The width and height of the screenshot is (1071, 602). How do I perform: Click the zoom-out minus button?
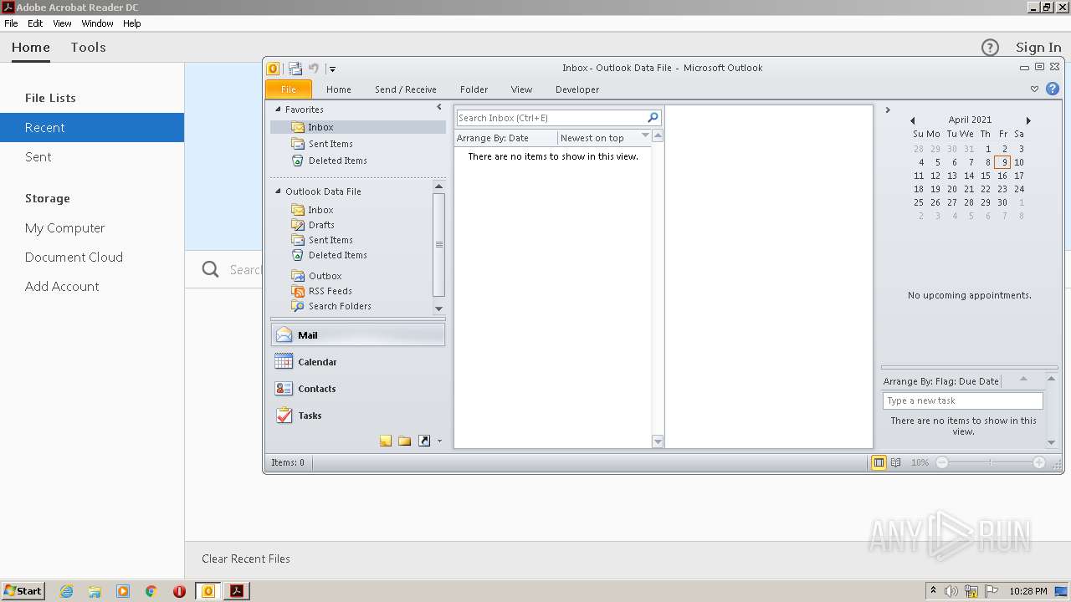click(x=942, y=462)
